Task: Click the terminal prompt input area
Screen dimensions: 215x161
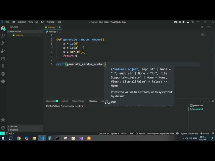Action: [x=85, y=106]
